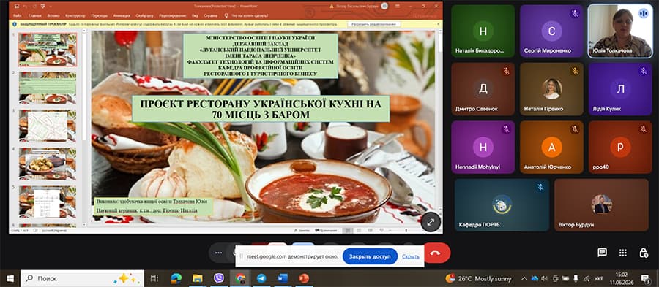Open Meet more options three-dots button
Screen dimensions: 659x287
tap(218, 253)
